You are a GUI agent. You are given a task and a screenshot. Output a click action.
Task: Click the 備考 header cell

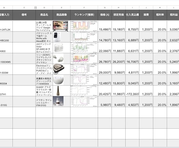24,15
